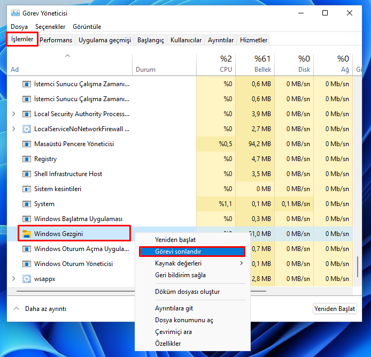Switch to the İşlemler tab
Image resolution: width=371 pixels, height=357 pixels.
coord(22,39)
